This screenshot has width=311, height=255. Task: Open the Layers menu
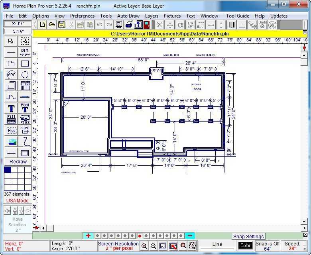click(x=152, y=16)
